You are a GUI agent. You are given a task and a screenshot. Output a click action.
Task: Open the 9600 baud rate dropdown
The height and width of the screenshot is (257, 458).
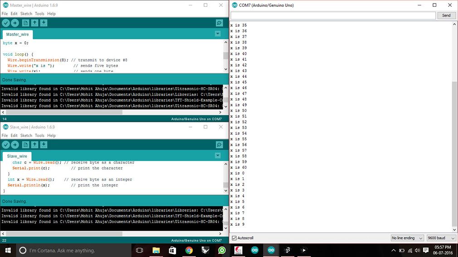click(x=441, y=238)
